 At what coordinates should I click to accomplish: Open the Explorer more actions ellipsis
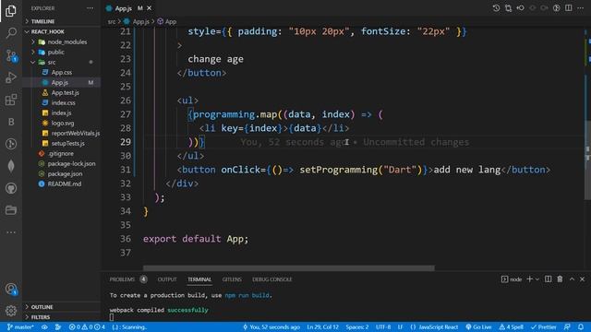(90, 8)
